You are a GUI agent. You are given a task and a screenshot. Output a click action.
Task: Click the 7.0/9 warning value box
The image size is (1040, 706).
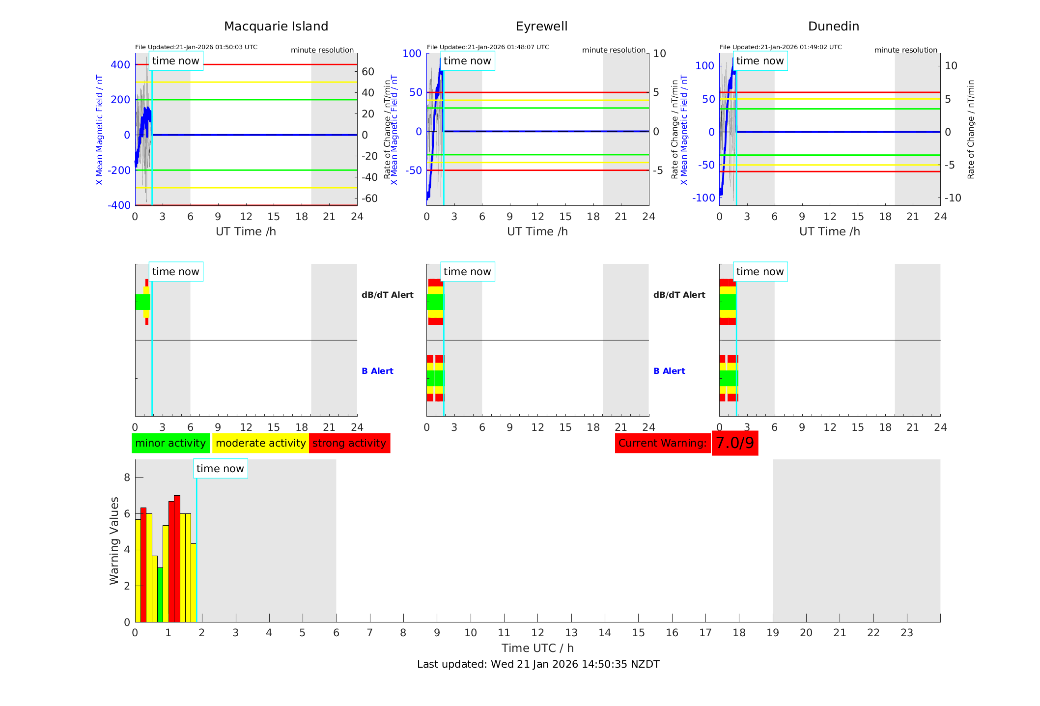coord(734,443)
